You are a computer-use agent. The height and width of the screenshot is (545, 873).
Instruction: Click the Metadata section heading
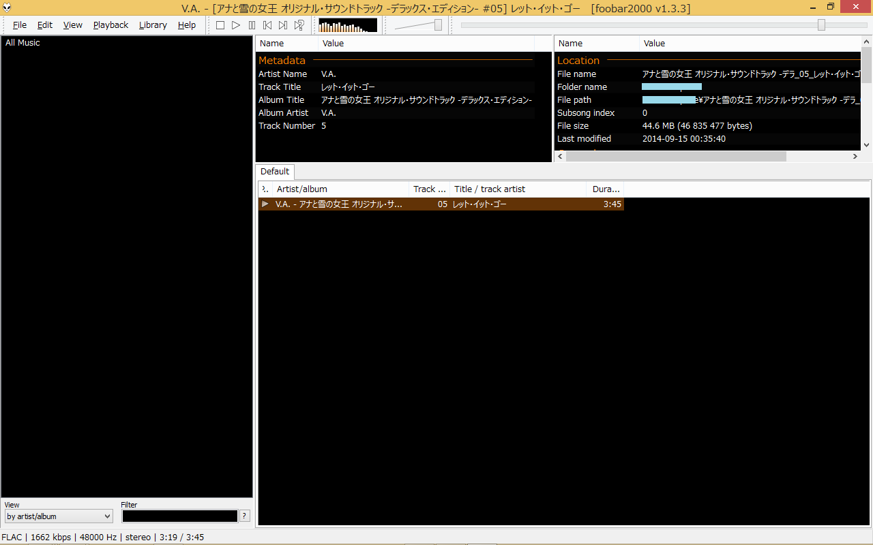282,61
